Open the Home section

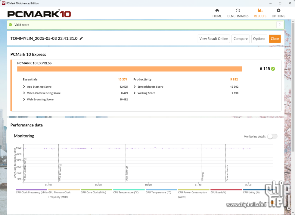pyautogui.click(x=217, y=13)
